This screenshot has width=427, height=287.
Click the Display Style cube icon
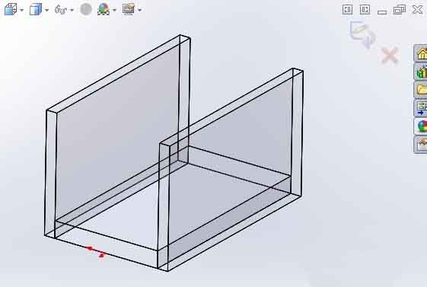[36, 10]
